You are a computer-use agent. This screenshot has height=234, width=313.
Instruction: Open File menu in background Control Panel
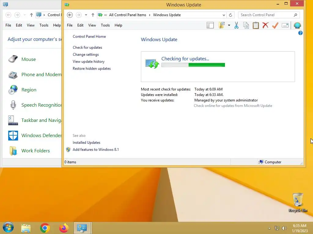8,25
